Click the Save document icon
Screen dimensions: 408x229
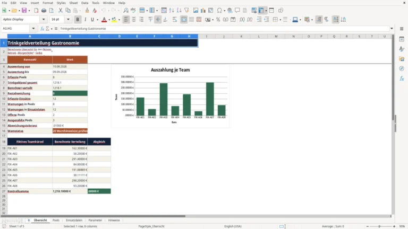[x=24, y=11]
